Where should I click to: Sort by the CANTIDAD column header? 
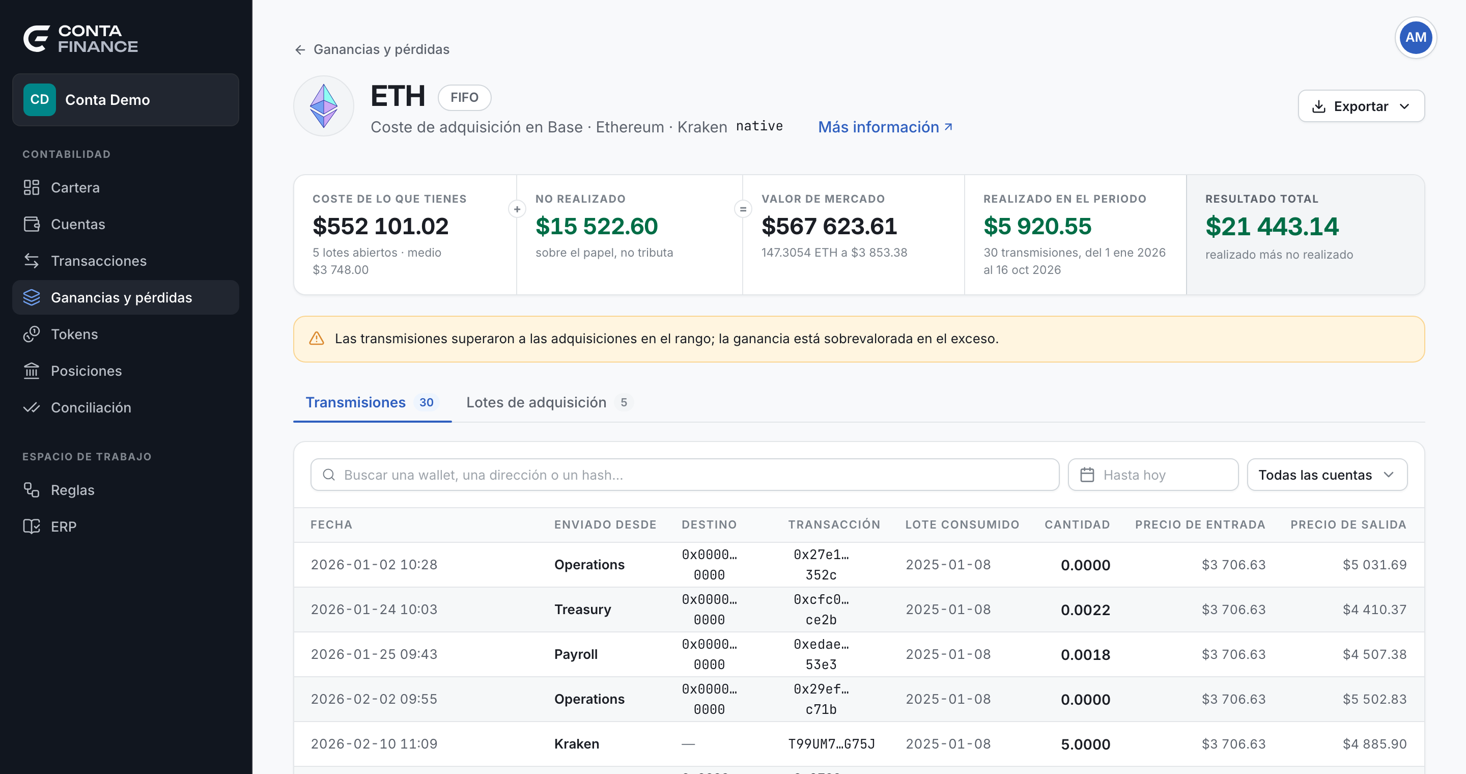point(1077,524)
